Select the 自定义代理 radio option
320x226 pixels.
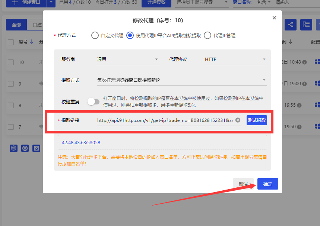pos(95,36)
